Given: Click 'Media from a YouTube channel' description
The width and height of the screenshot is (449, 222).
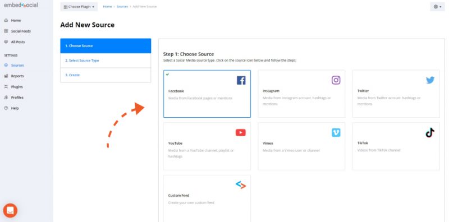Looking at the screenshot, I should coord(201,154).
